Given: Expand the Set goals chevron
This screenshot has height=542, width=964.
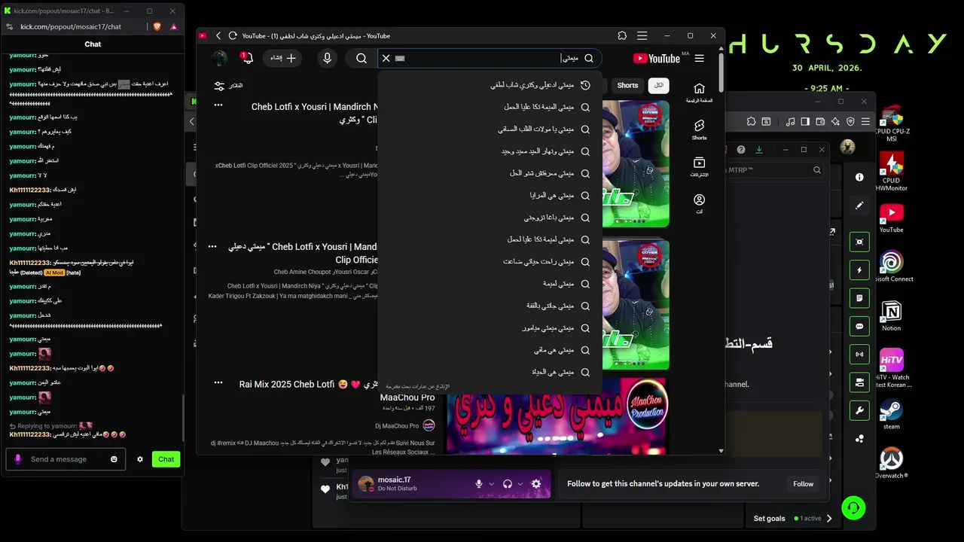Looking at the screenshot, I should tap(829, 518).
